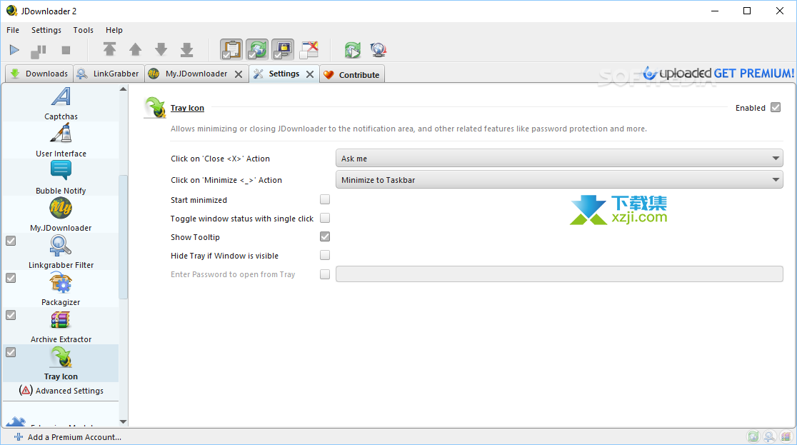This screenshot has width=797, height=445.
Task: Select the Tray Icon sidebar entry
Action: pos(61,363)
